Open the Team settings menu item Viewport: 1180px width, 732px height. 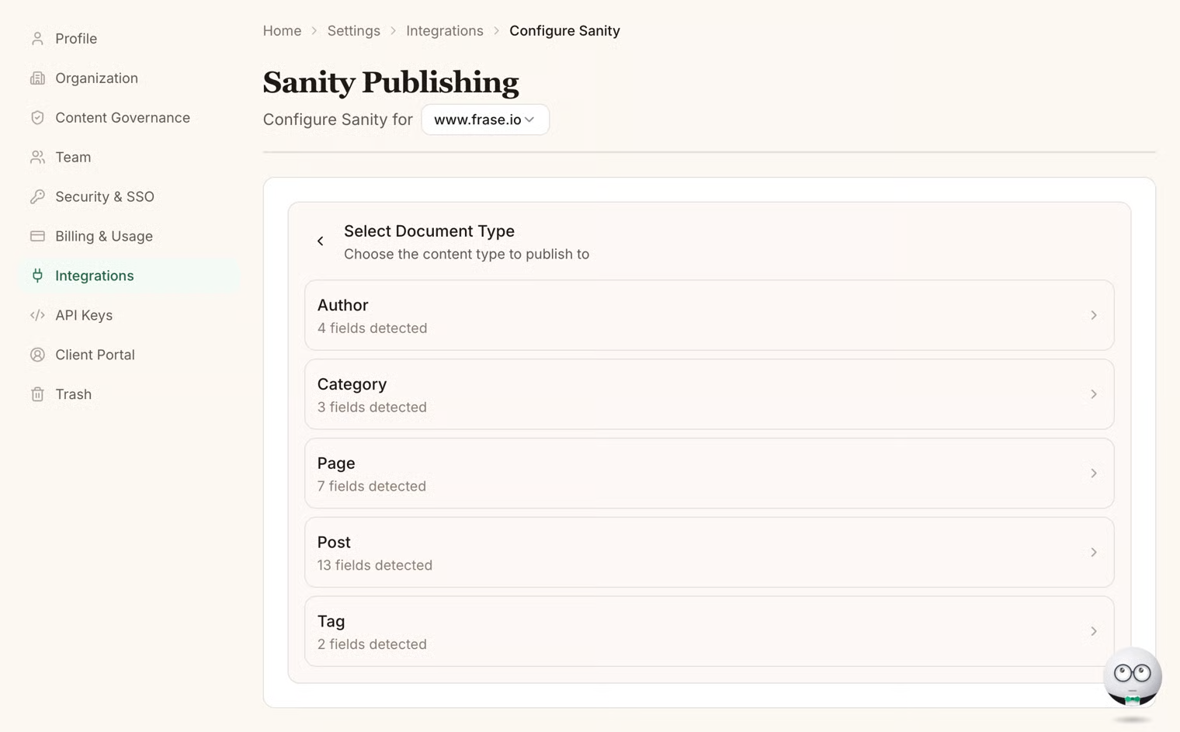(x=73, y=158)
